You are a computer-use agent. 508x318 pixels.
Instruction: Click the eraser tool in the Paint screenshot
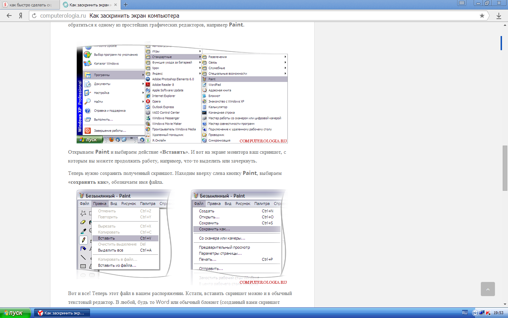point(83,222)
